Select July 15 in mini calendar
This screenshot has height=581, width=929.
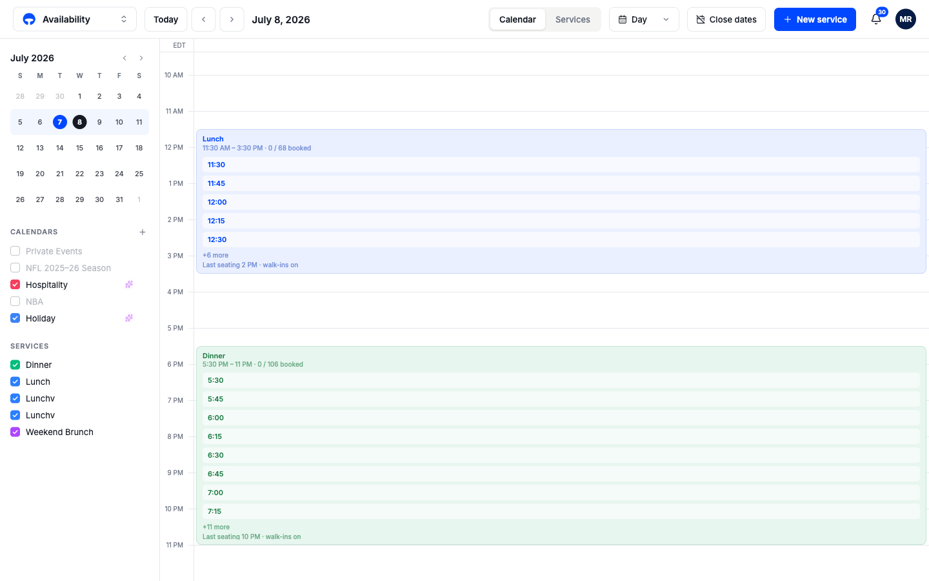(79, 148)
